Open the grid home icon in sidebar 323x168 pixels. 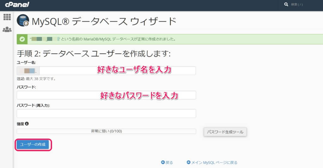(x=7, y=17)
